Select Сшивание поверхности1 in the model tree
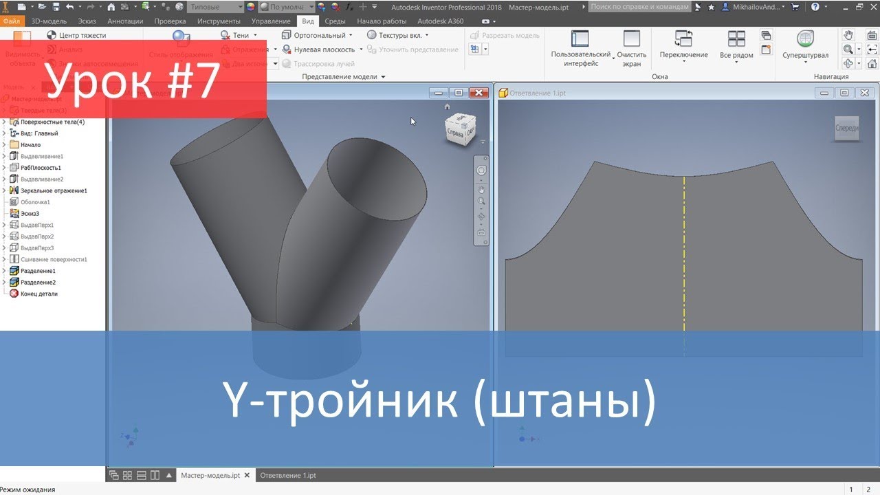Viewport: 880px width, 495px height. click(54, 259)
